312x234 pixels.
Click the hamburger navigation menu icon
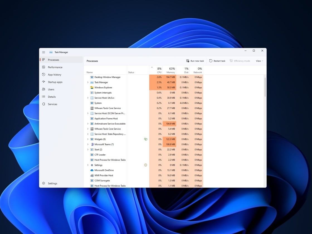(x=43, y=52)
